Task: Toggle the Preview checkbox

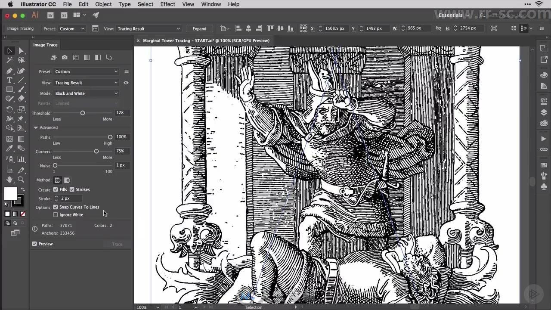Action: (34, 244)
